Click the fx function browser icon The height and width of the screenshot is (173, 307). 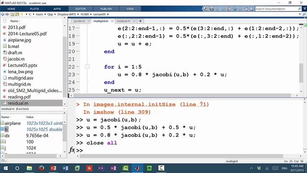click(x=72, y=150)
